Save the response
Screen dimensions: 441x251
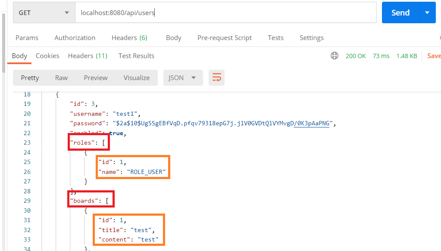[x=434, y=56]
